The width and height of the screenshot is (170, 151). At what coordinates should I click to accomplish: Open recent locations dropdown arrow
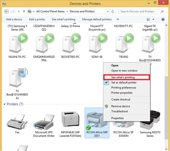point(19,11)
